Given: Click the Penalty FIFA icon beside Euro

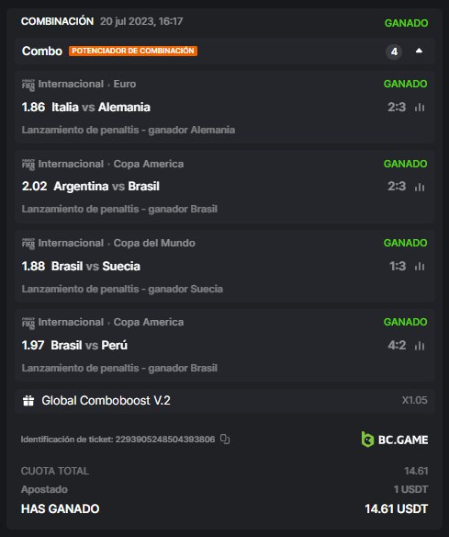Looking at the screenshot, I should click(28, 85).
